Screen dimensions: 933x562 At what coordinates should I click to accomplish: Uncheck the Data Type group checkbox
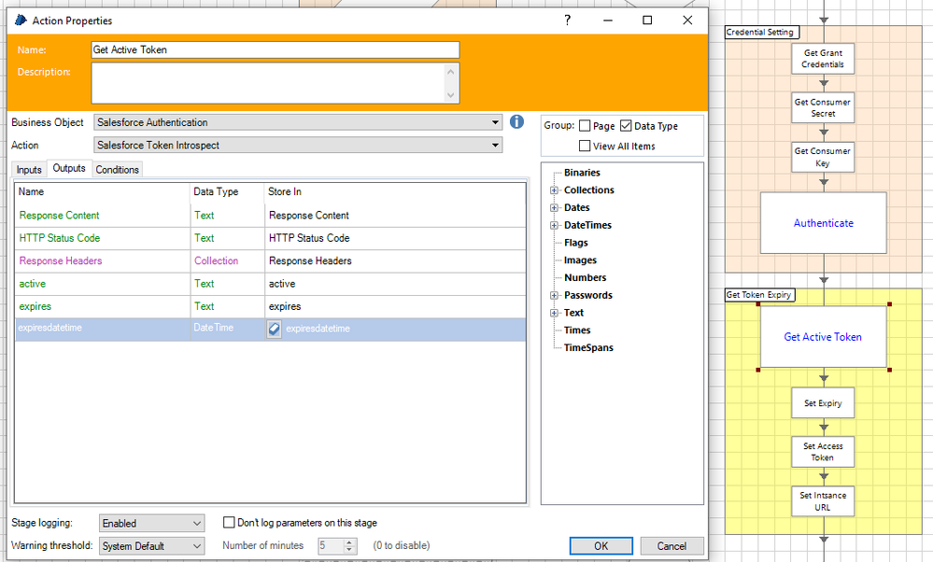pos(626,126)
